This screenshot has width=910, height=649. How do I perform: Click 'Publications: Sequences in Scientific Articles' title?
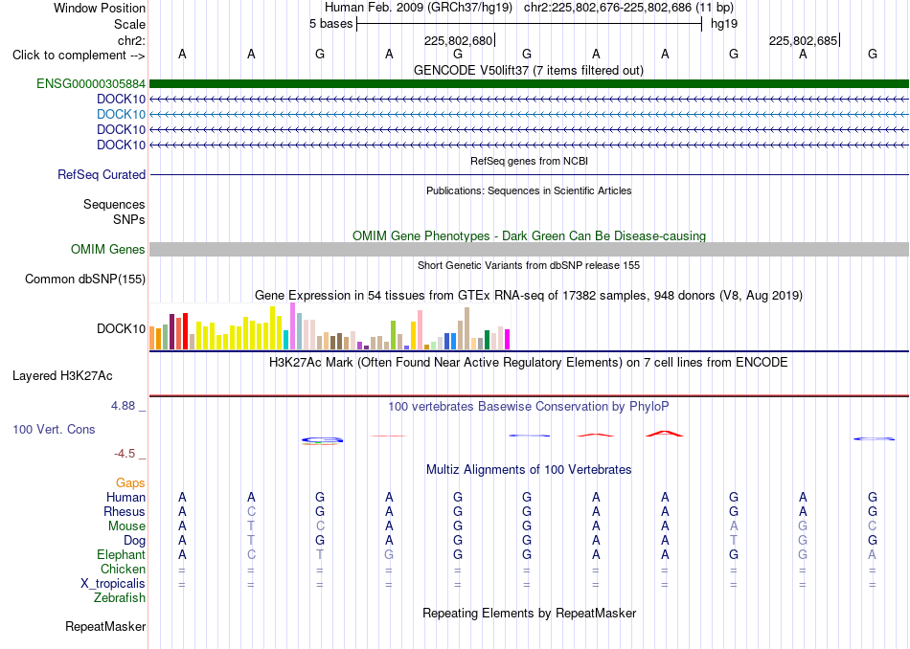tap(529, 190)
